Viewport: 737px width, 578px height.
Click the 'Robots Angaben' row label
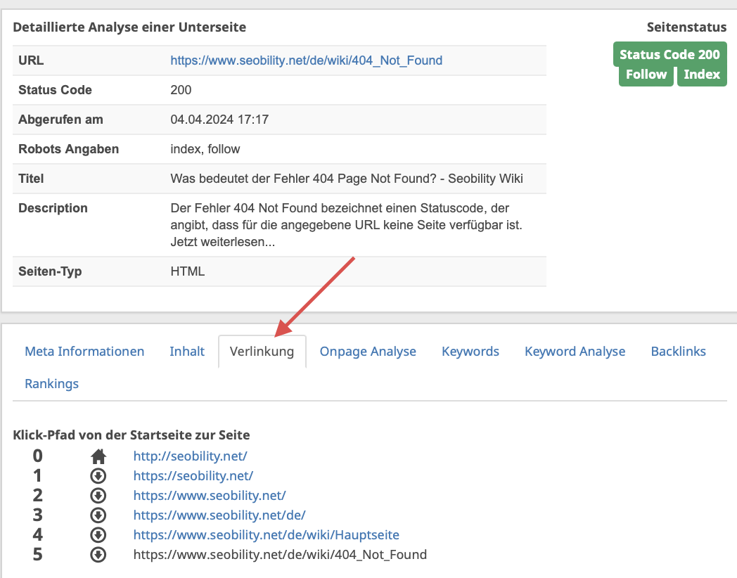(x=69, y=150)
